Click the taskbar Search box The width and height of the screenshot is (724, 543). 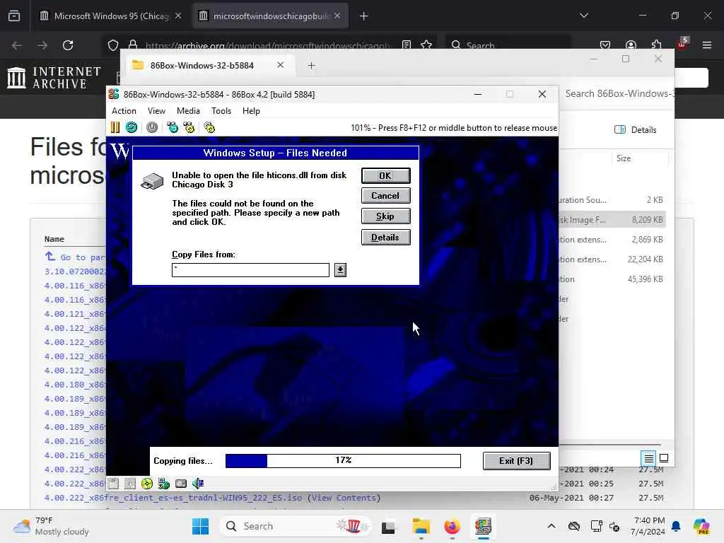coord(296,526)
